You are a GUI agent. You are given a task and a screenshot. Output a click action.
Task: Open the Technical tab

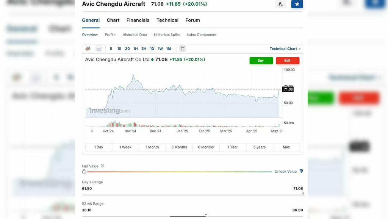pyautogui.click(x=167, y=20)
